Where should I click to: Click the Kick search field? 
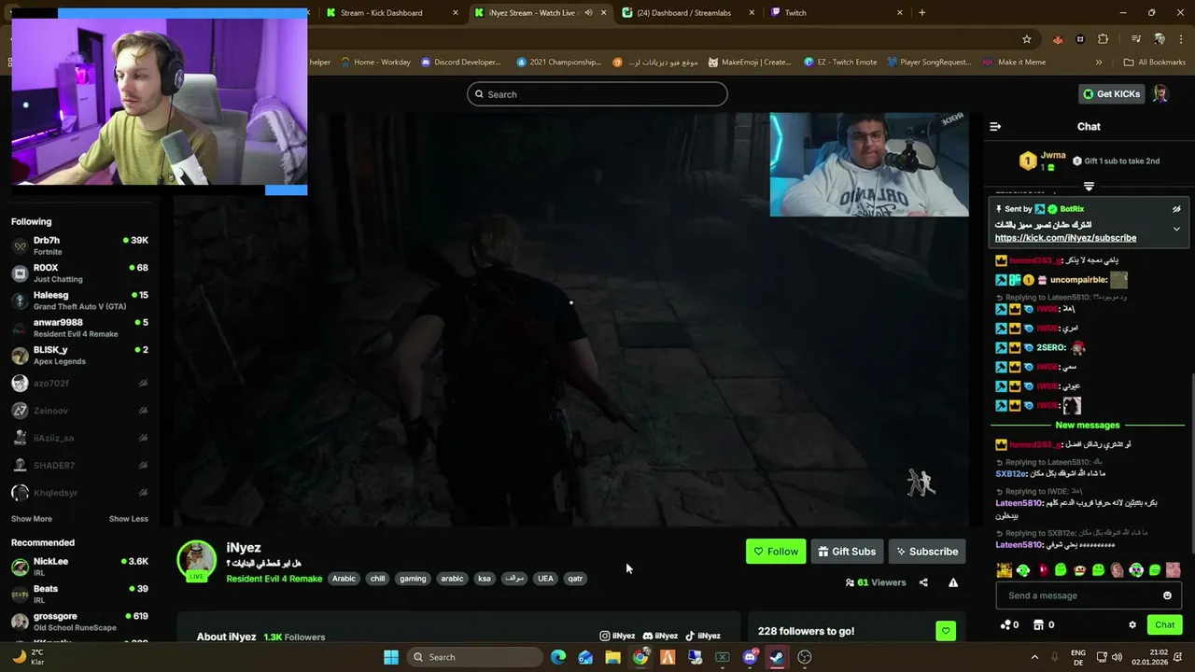click(x=597, y=94)
